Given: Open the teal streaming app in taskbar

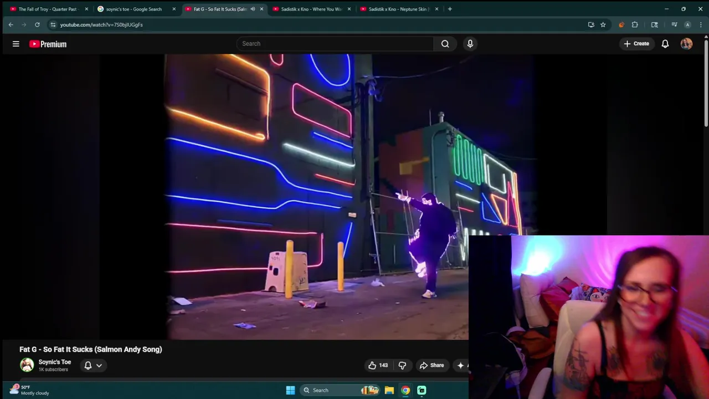Looking at the screenshot, I should (422, 390).
